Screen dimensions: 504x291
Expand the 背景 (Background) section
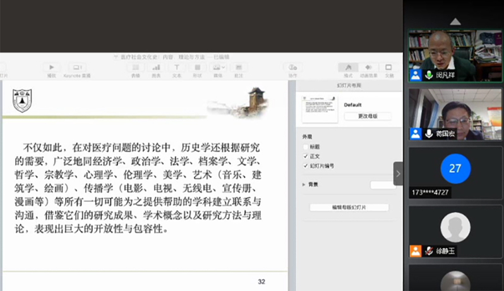304,184
